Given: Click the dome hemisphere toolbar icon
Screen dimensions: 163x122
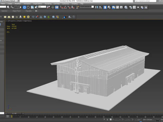Looking at the screenshot, I should tap(9, 17).
